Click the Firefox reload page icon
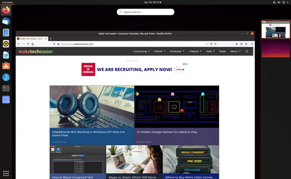 (x=28, y=44)
